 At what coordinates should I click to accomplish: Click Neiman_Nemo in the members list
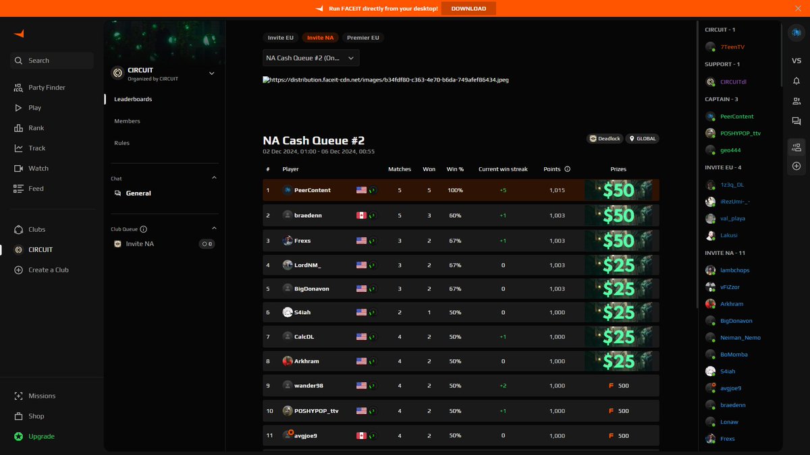point(740,338)
